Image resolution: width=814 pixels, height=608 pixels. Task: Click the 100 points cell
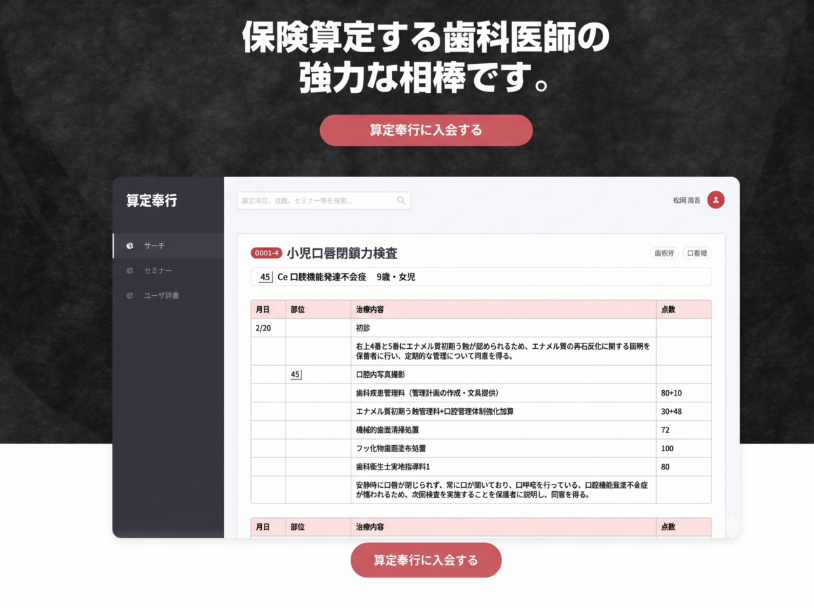[684, 449]
